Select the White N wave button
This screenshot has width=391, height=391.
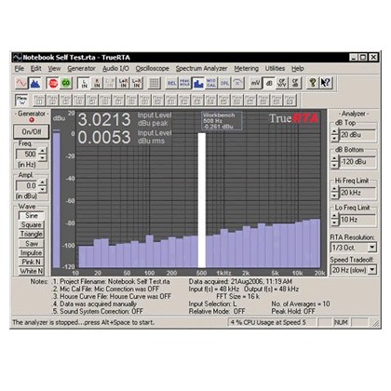pos(32,271)
